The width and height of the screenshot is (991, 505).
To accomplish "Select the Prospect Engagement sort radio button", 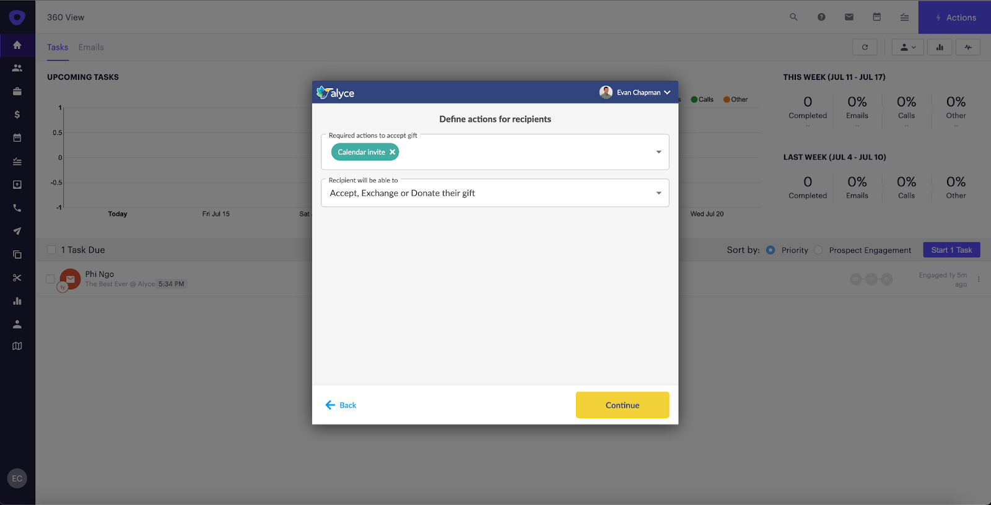I will coord(818,250).
